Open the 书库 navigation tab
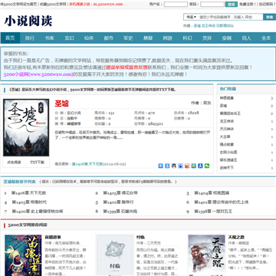 pos(49,38)
